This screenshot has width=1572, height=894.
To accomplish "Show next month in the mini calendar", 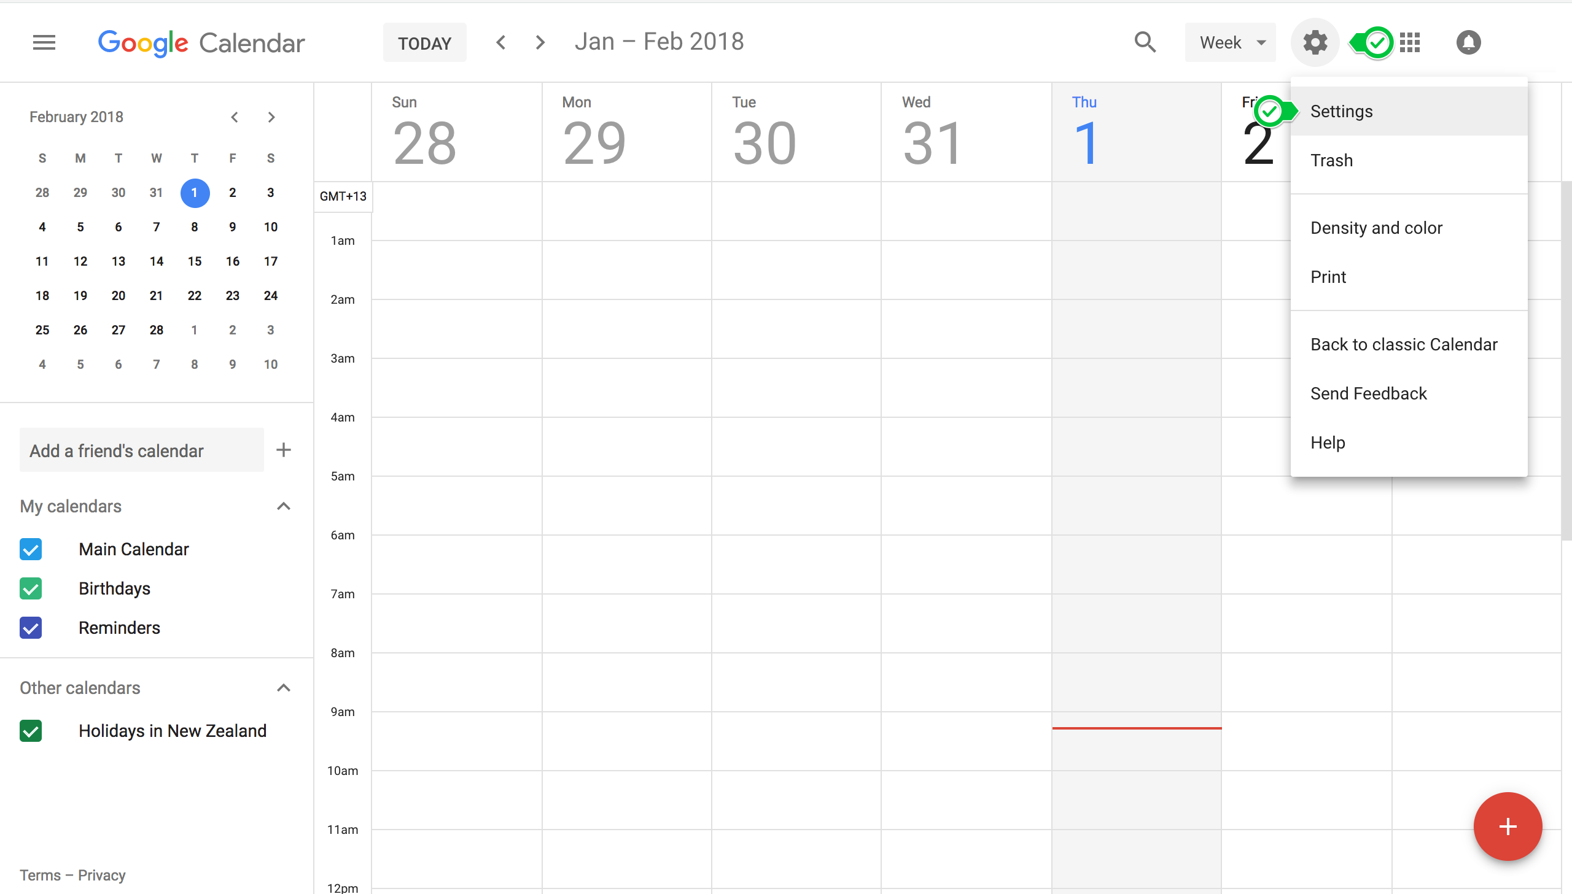I will pyautogui.click(x=271, y=117).
